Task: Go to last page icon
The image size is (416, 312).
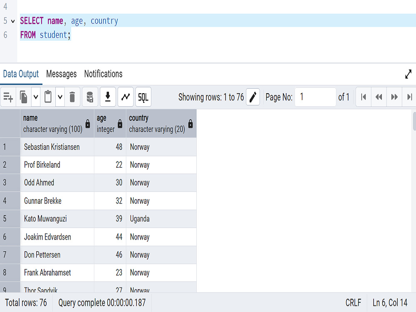Action: click(409, 97)
